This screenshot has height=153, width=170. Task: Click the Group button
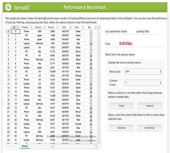pos(122,106)
